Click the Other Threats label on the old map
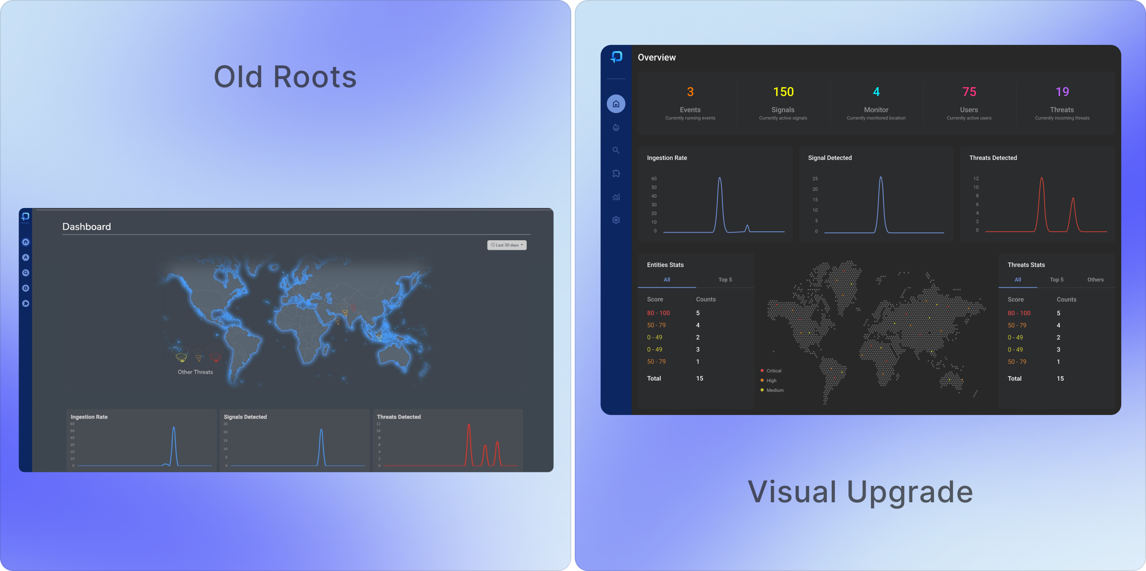The width and height of the screenshot is (1146, 571). pyautogui.click(x=195, y=372)
